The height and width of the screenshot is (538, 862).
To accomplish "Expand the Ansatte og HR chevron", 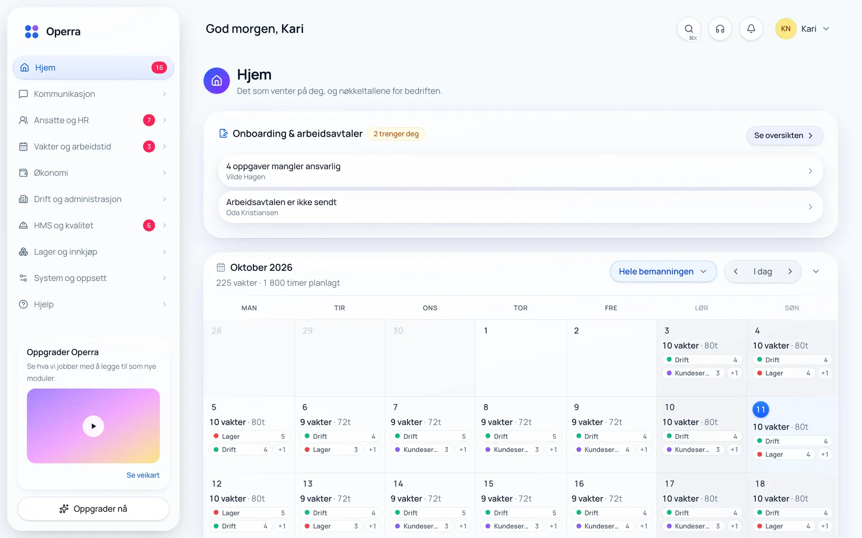I will (164, 120).
